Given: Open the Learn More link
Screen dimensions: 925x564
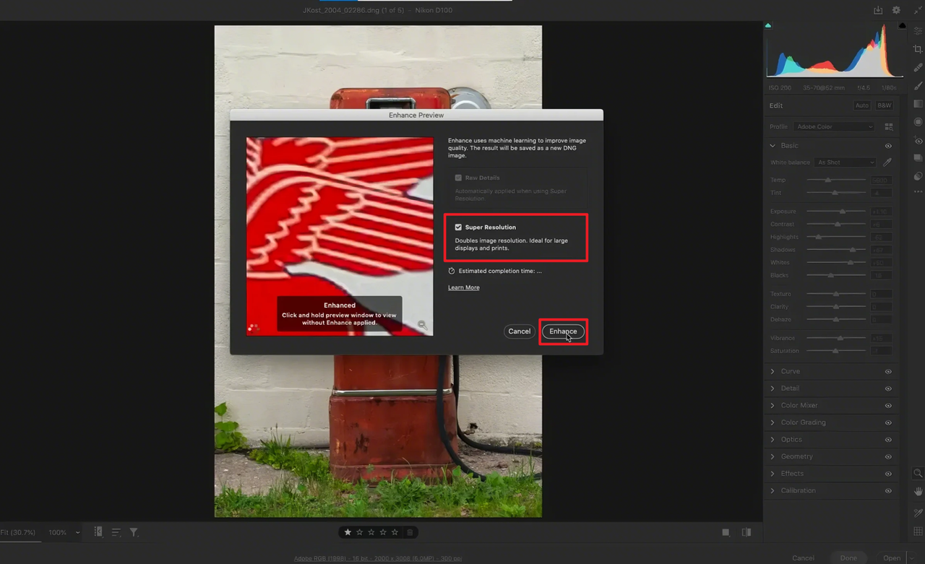Looking at the screenshot, I should click(463, 287).
